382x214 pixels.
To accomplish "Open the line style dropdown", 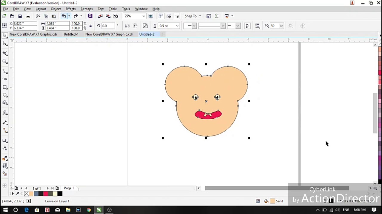I will (223, 26).
